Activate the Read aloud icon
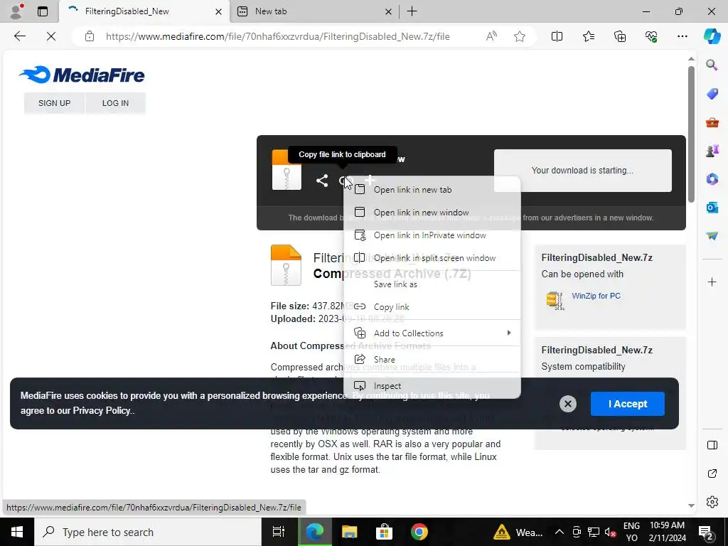The width and height of the screenshot is (728, 546). [x=491, y=36]
